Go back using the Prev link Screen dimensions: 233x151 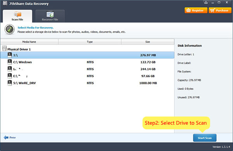pos(10,137)
